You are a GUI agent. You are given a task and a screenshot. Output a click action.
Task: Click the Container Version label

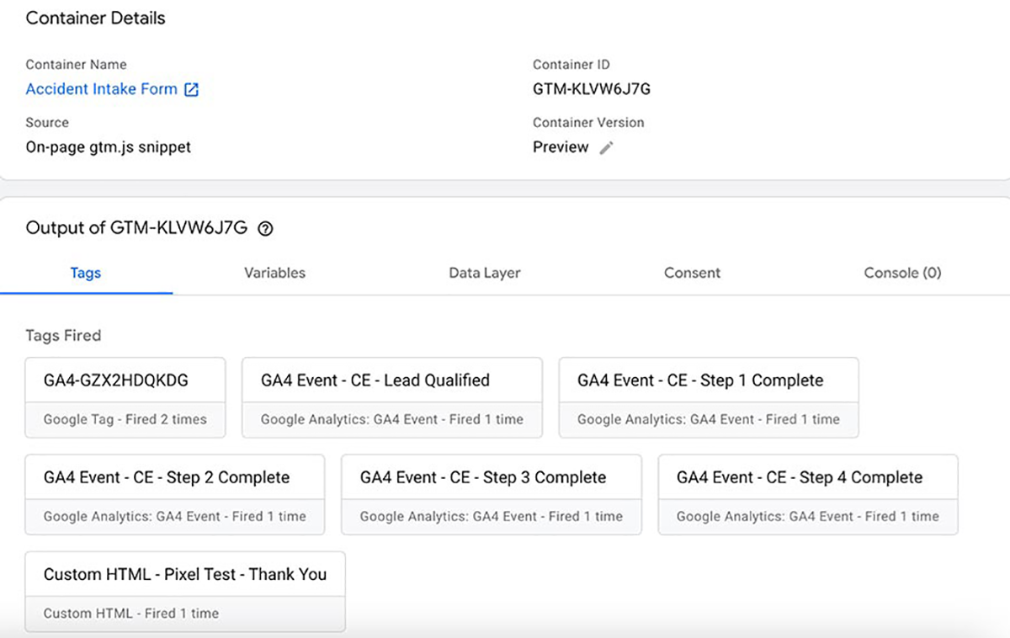[588, 123]
